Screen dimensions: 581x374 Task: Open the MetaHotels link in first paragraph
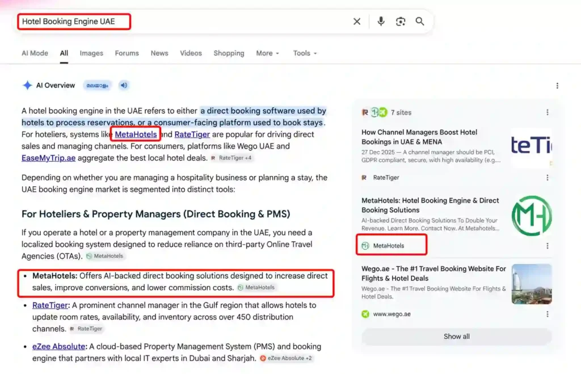click(136, 134)
